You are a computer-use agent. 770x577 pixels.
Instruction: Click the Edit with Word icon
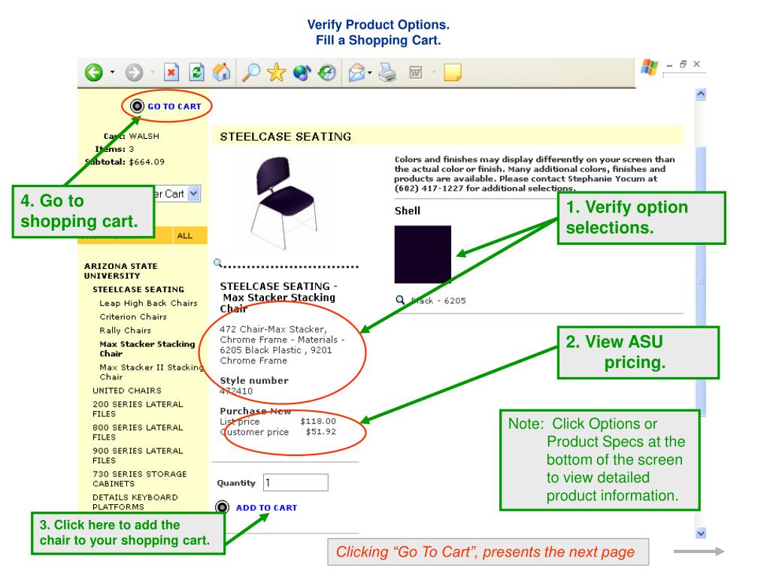tap(415, 73)
